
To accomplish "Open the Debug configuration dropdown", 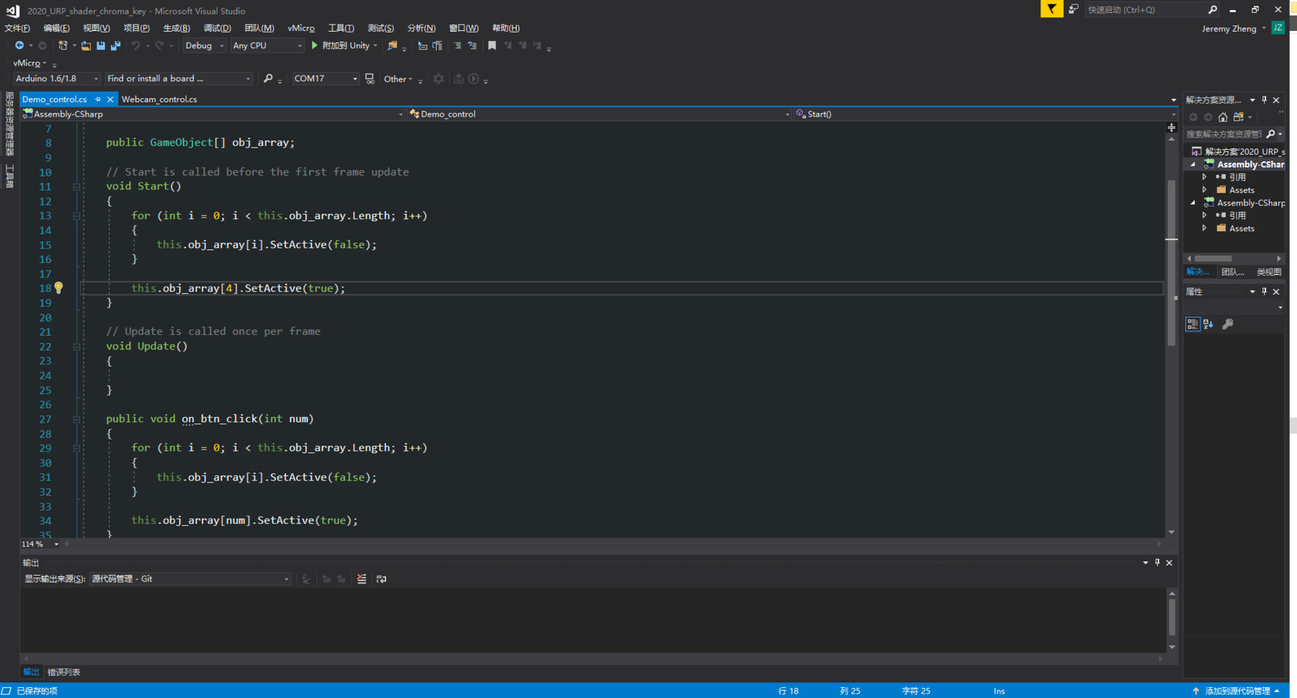I will [x=221, y=45].
